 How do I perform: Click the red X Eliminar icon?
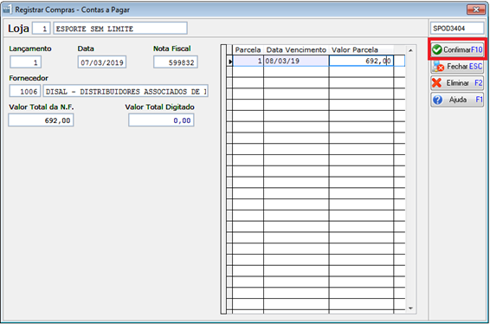437,83
